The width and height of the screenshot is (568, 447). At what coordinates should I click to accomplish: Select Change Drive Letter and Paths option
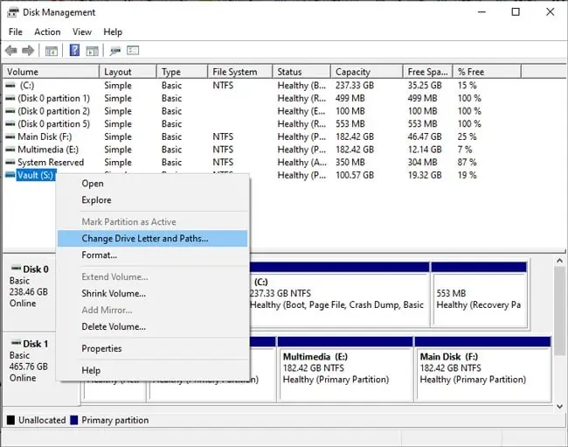pos(153,239)
